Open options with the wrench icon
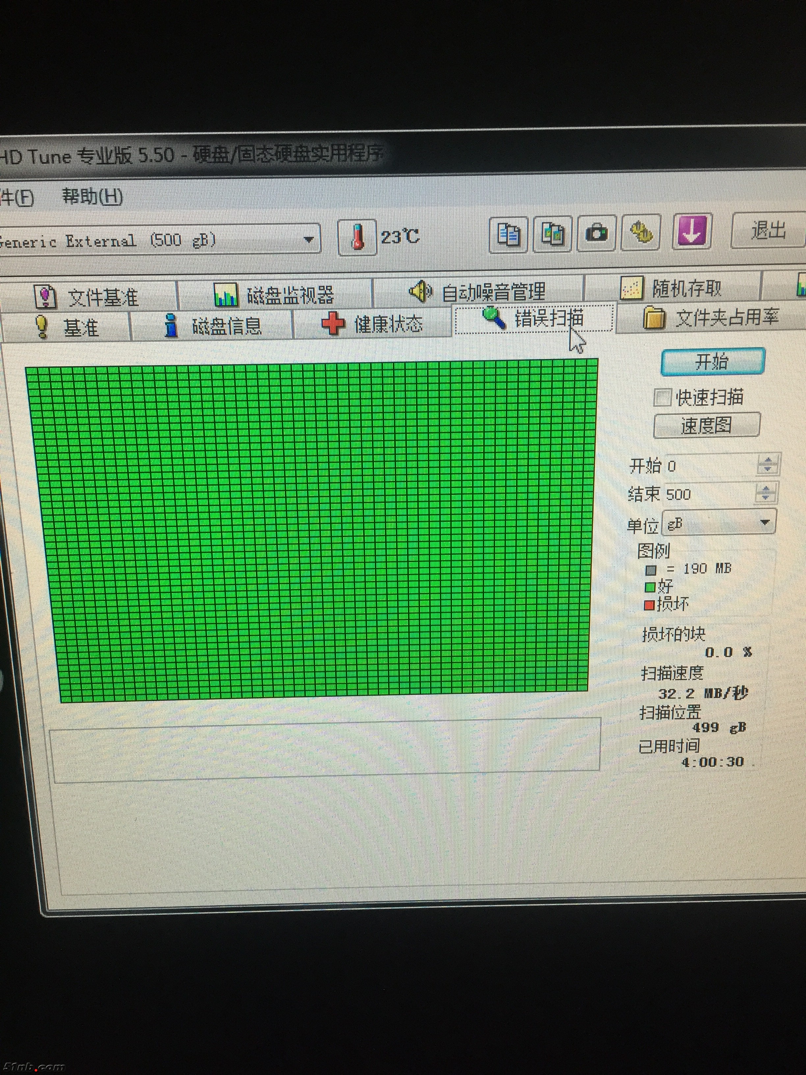 (x=641, y=232)
